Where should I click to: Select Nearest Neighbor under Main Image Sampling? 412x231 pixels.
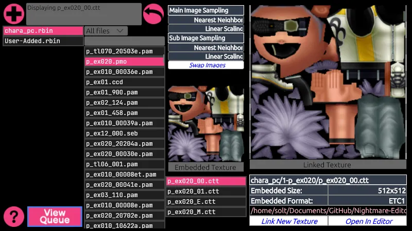pos(205,20)
